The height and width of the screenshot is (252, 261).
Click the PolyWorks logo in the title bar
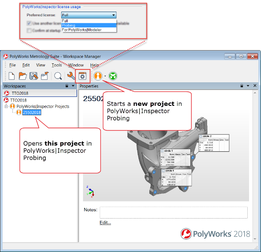(6, 57)
